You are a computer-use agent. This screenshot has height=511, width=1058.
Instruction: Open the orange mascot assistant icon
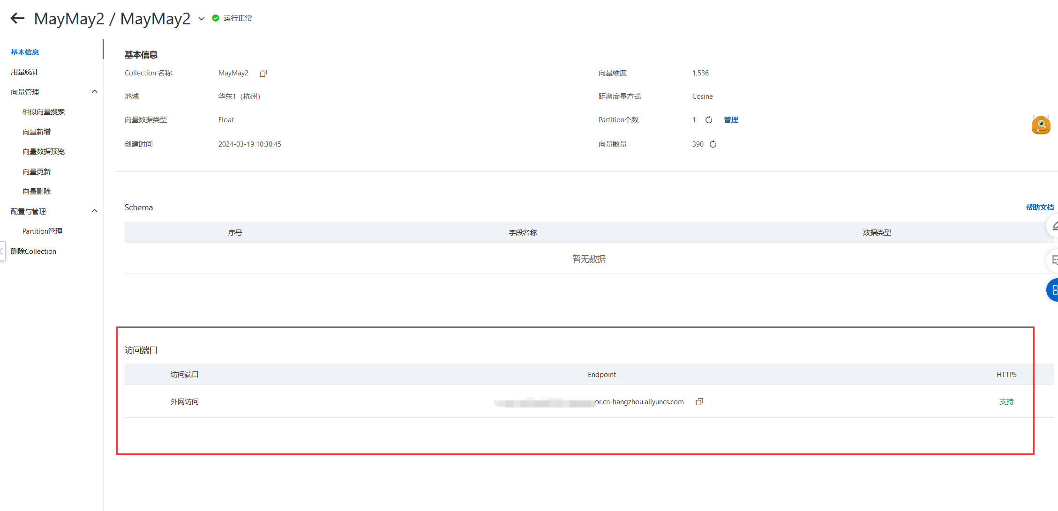coord(1041,125)
